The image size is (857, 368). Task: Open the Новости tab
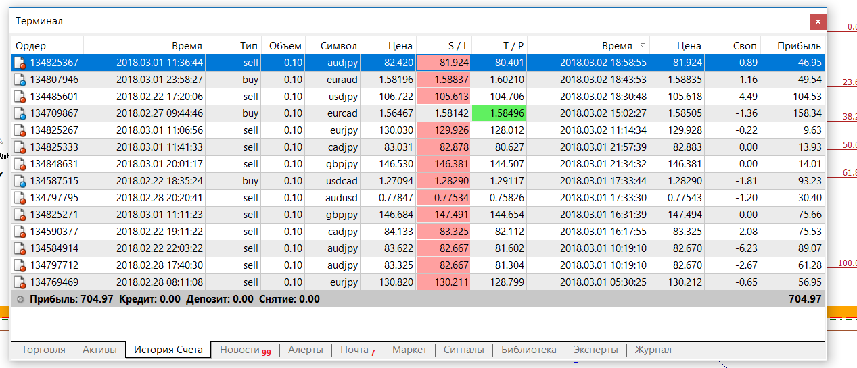pyautogui.click(x=244, y=350)
